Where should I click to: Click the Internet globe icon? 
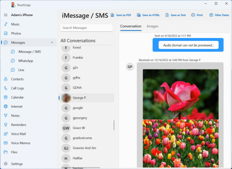[x=6, y=106]
